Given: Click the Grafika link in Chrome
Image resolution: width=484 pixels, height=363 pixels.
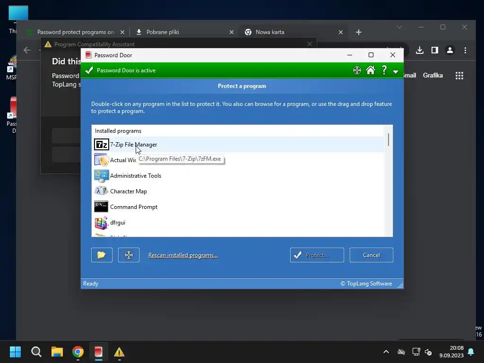Looking at the screenshot, I should (x=433, y=75).
